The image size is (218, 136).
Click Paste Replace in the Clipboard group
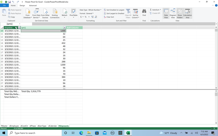point(15,14)
